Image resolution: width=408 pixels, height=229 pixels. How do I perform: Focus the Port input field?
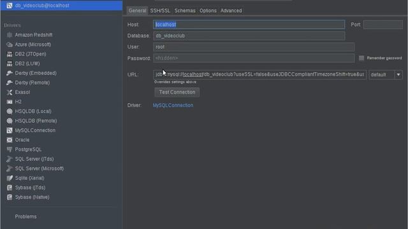(x=382, y=25)
